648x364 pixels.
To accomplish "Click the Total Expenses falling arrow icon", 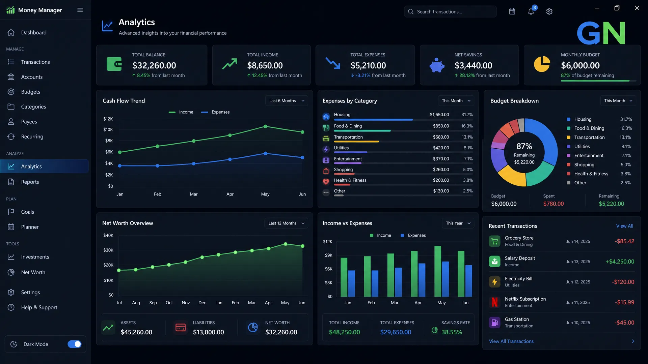I will 333,63.
